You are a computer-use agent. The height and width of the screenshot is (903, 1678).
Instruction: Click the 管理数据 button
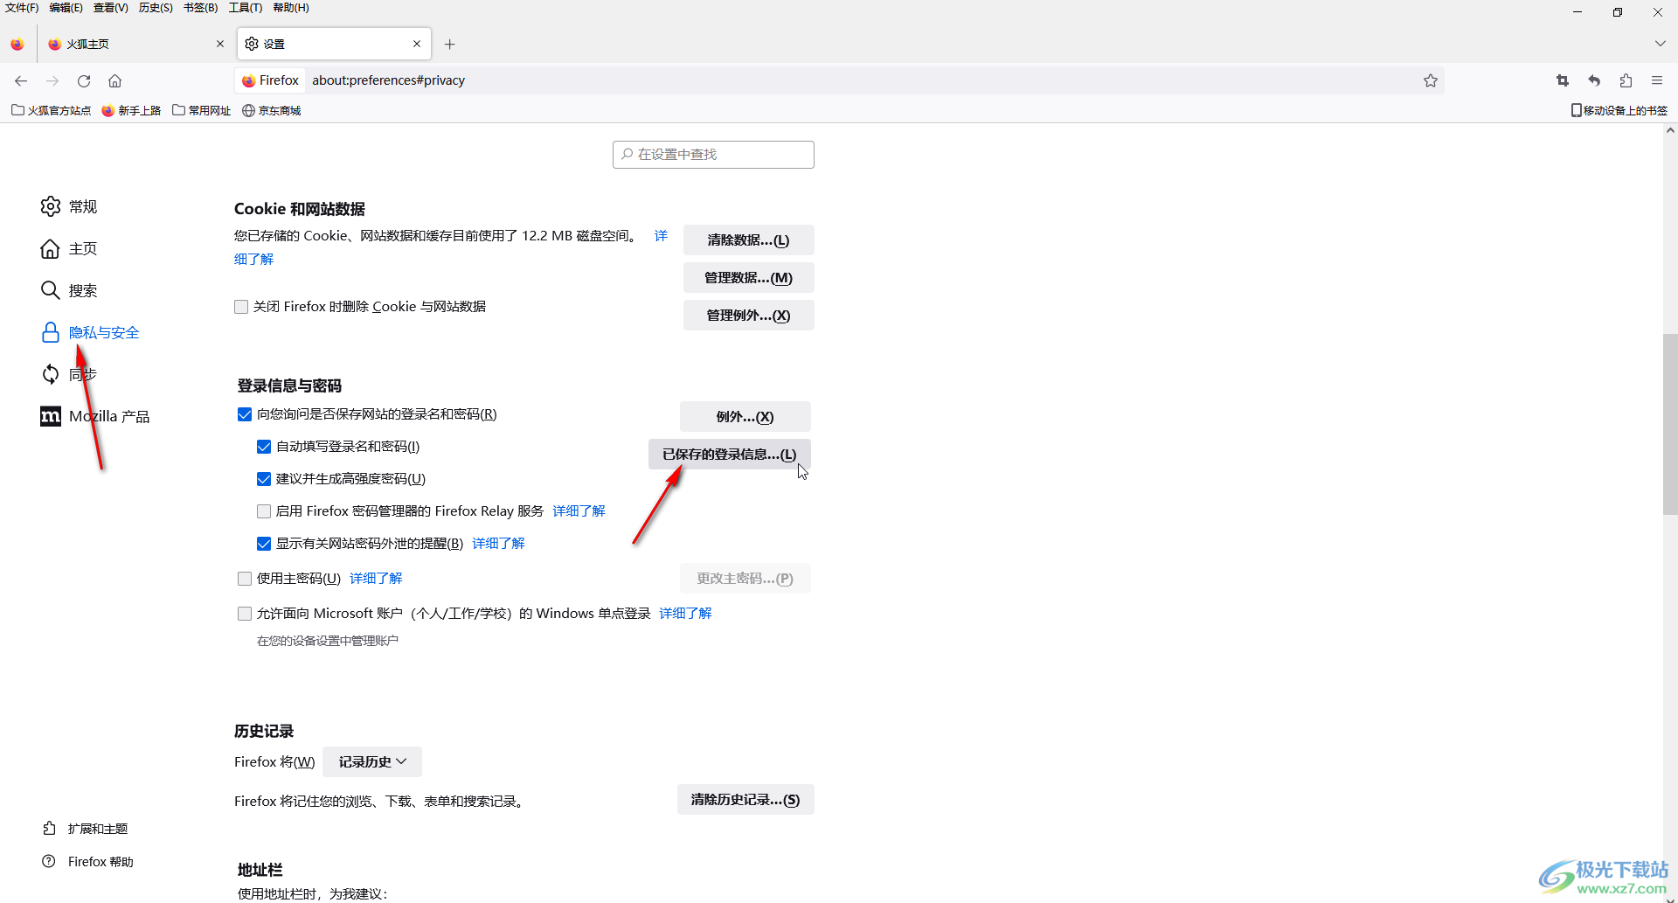(748, 278)
